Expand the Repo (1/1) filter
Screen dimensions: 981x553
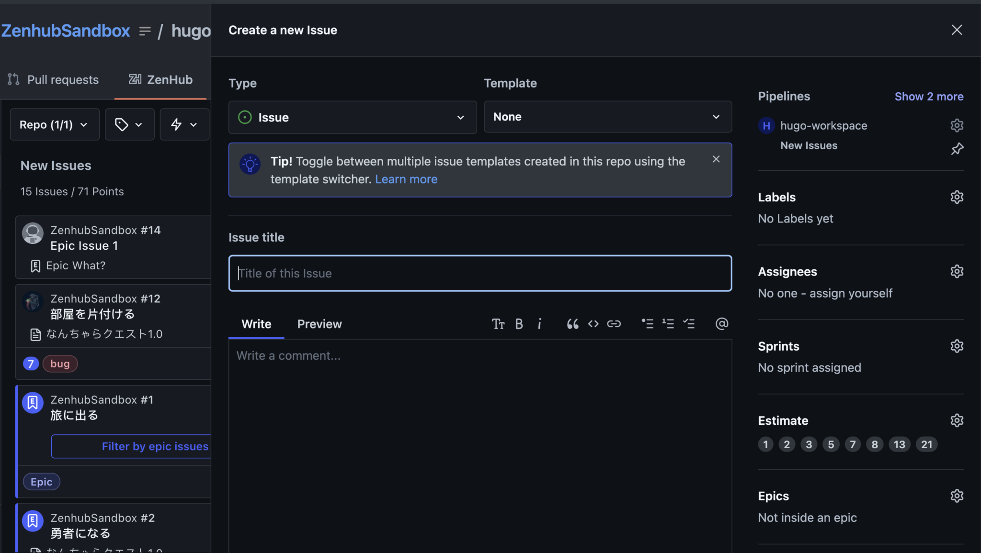54,124
